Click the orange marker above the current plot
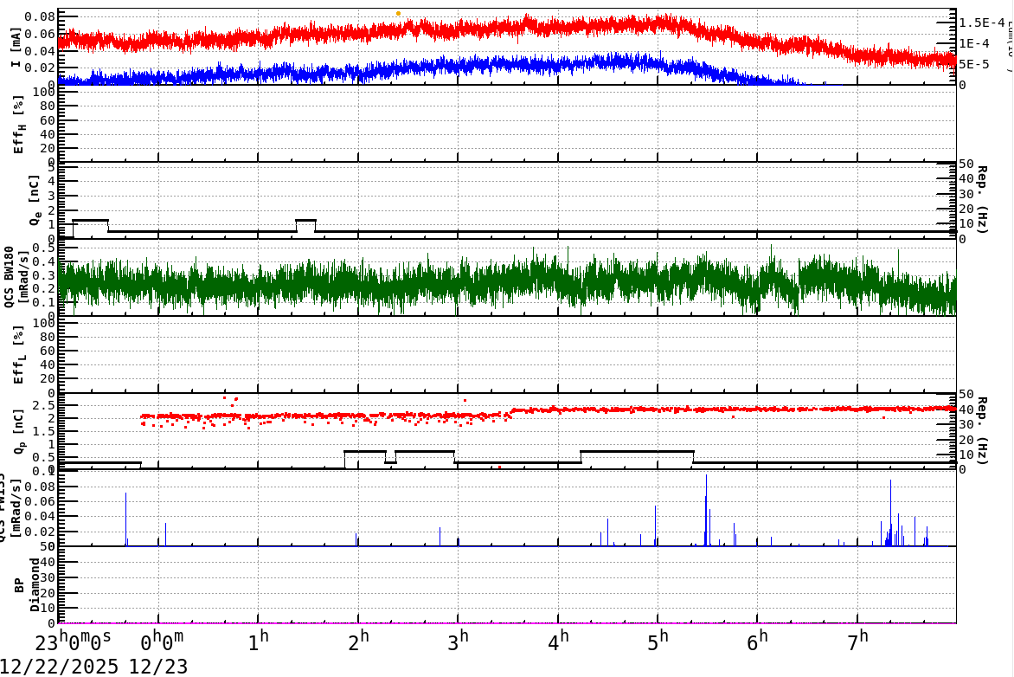The width and height of the screenshot is (1014, 677). click(397, 12)
